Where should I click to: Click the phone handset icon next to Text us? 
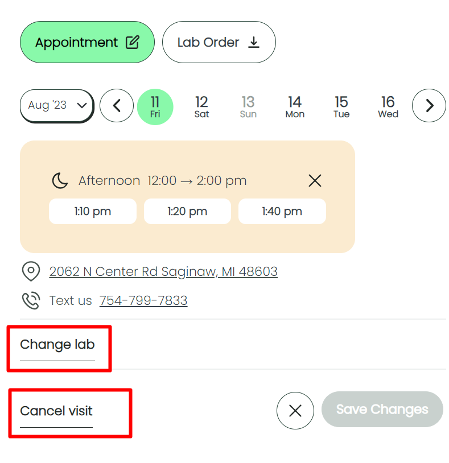(31, 300)
